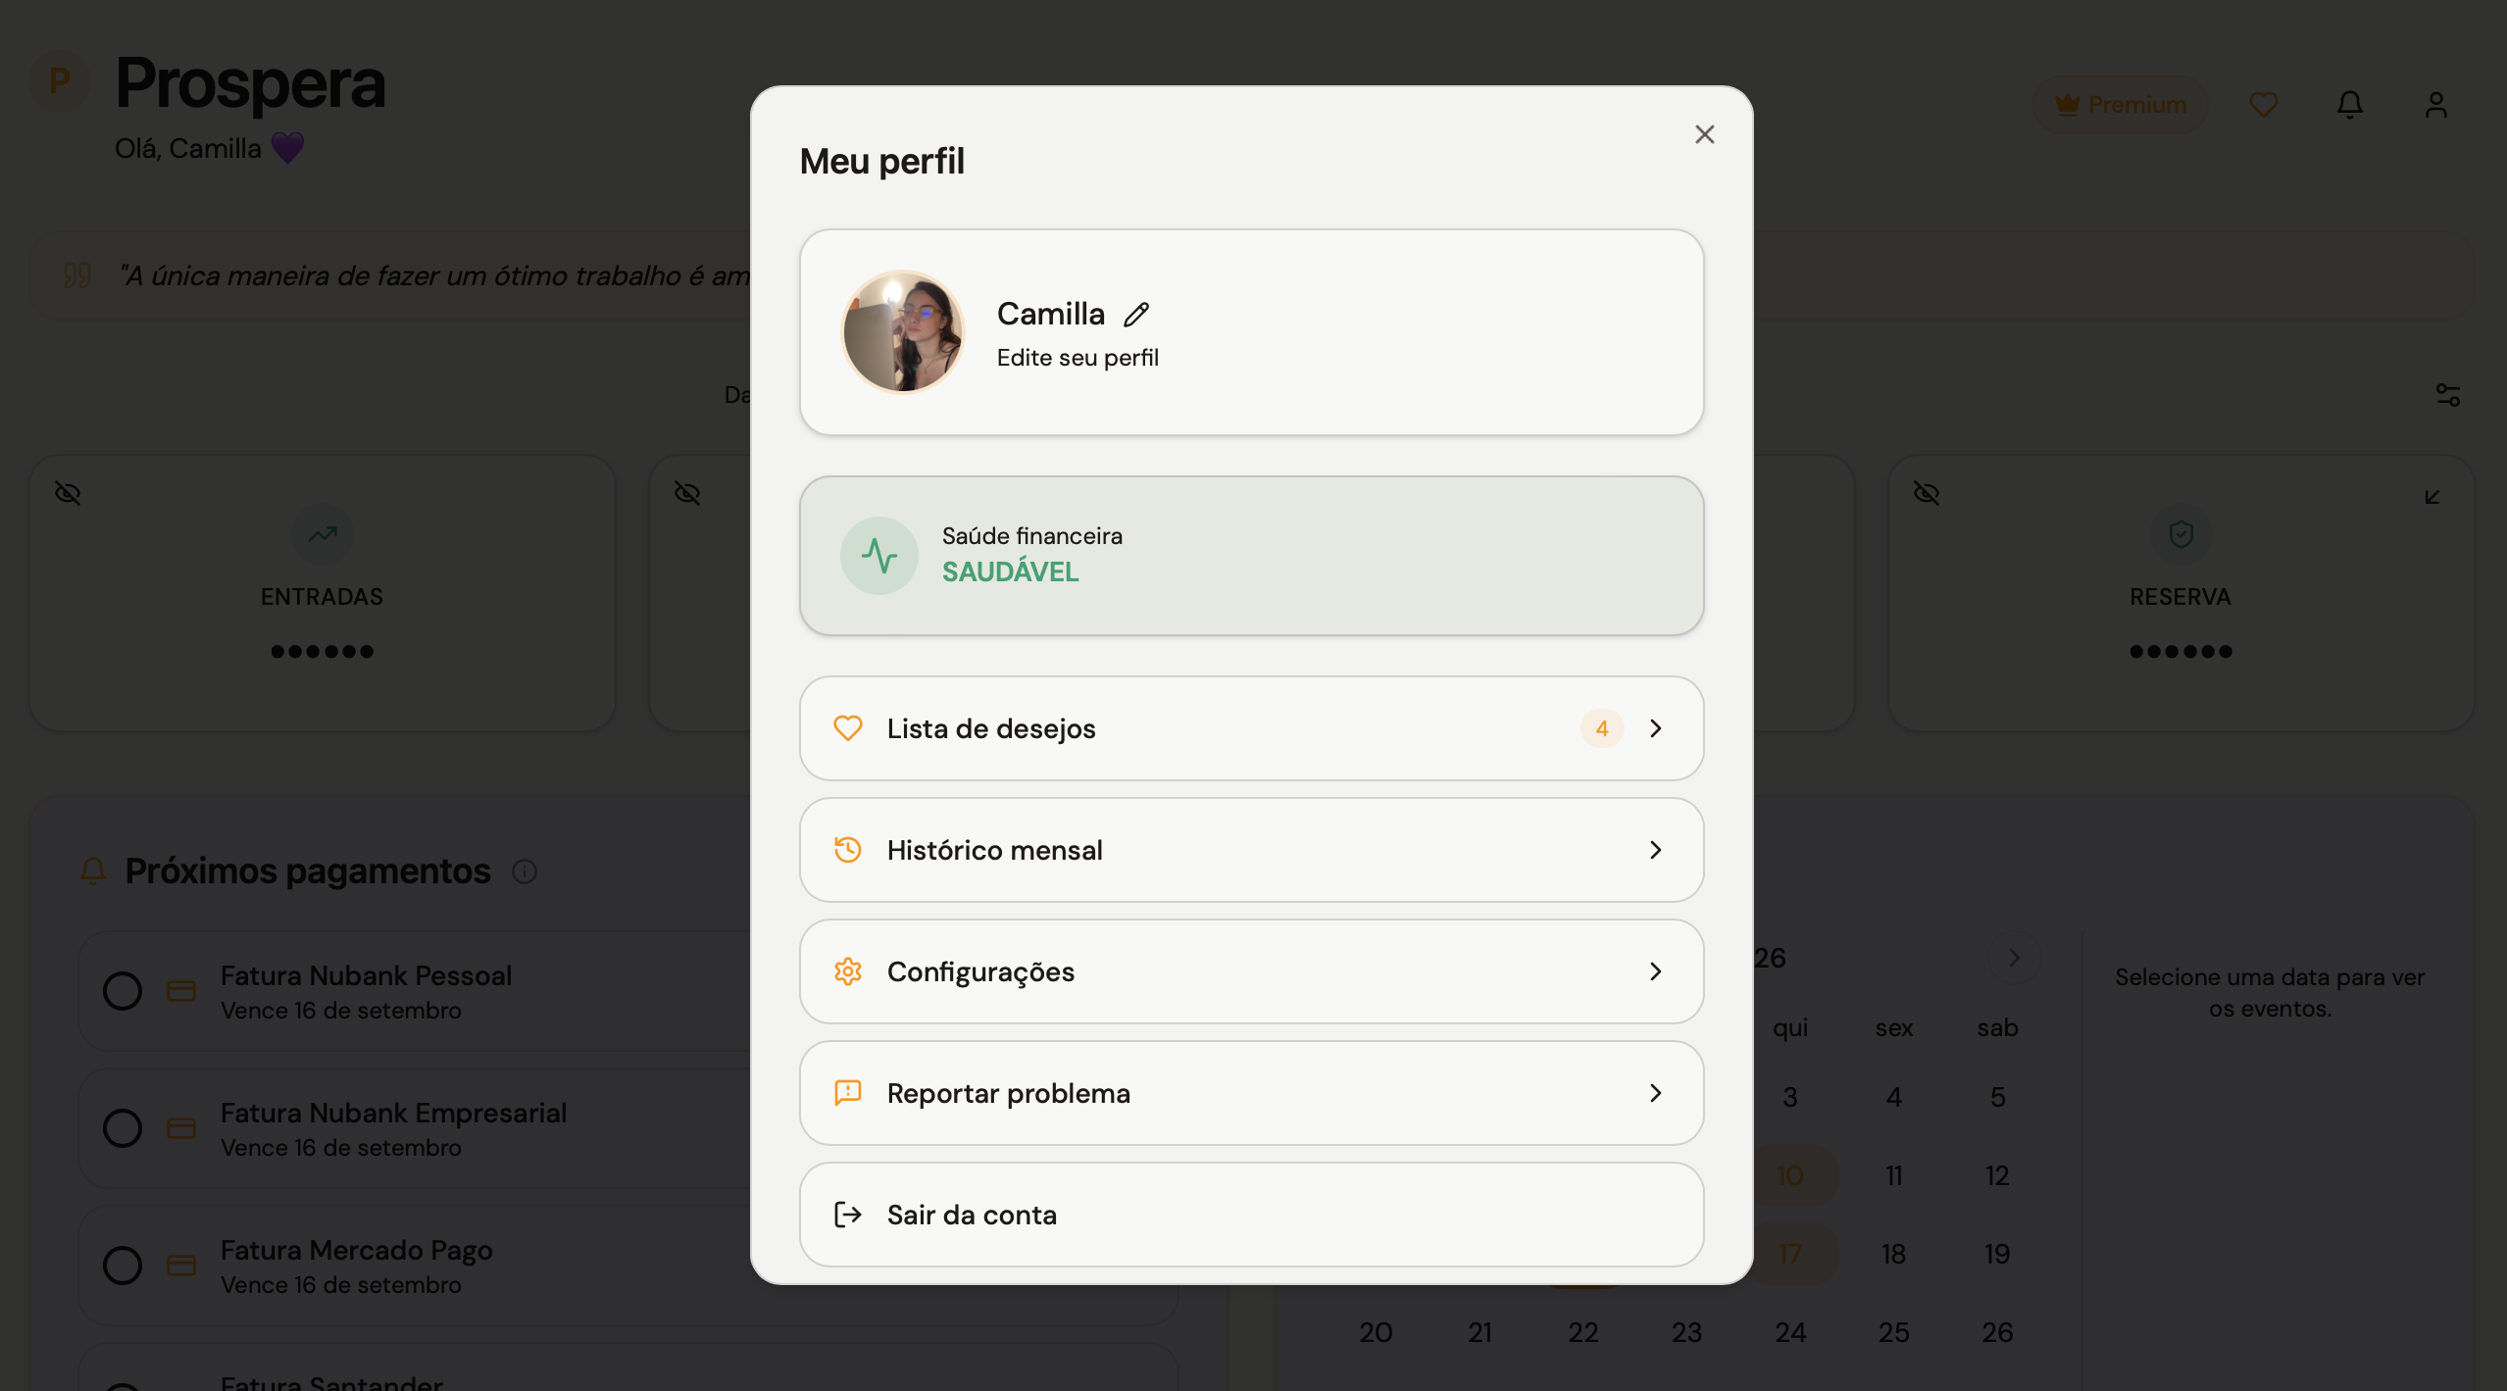Open dashboard filter sliders icon
This screenshot has height=1391, width=2507.
[2448, 395]
